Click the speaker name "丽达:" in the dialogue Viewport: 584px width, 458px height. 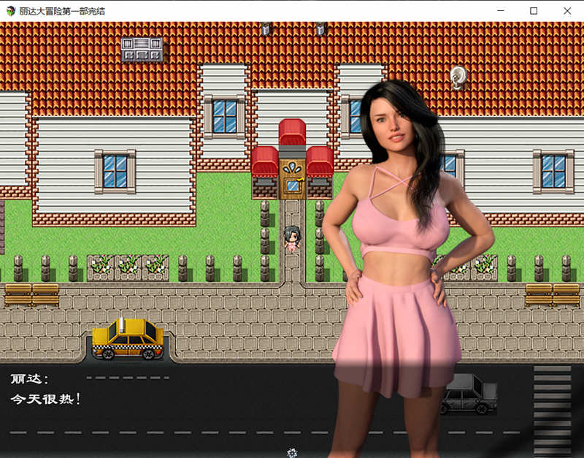pyautogui.click(x=29, y=378)
